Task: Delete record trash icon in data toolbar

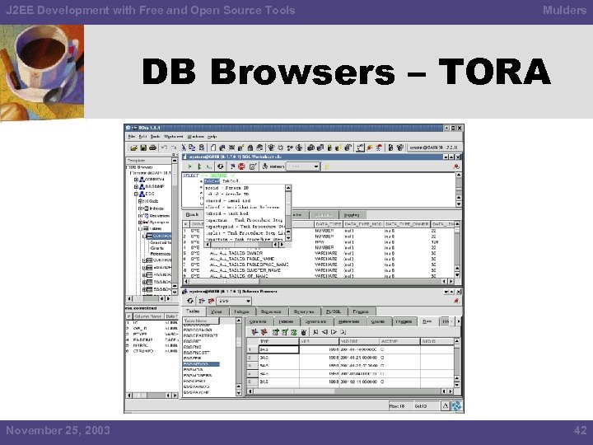Action: 303,332
